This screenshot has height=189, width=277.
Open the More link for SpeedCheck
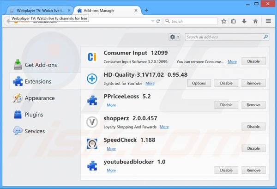tap(111, 148)
